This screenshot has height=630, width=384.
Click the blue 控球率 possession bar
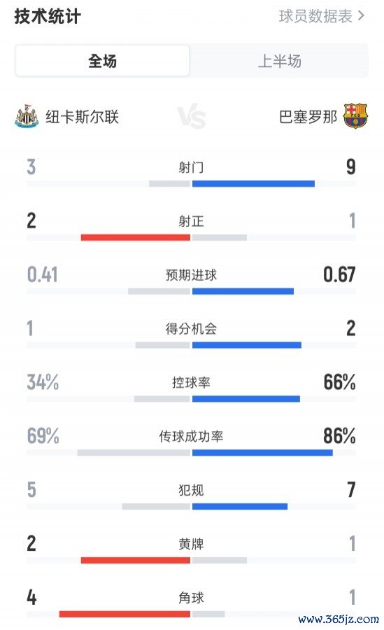246,399
